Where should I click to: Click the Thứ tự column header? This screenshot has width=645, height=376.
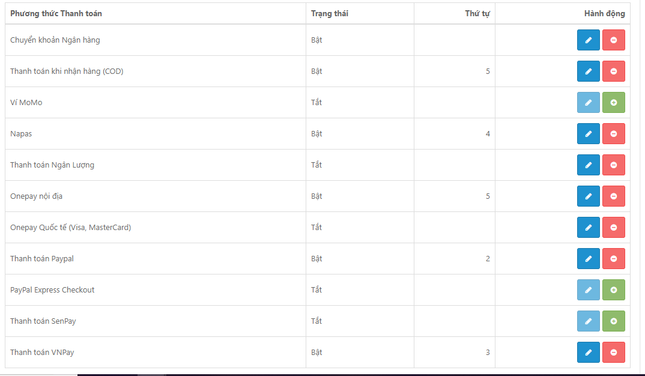tap(477, 14)
